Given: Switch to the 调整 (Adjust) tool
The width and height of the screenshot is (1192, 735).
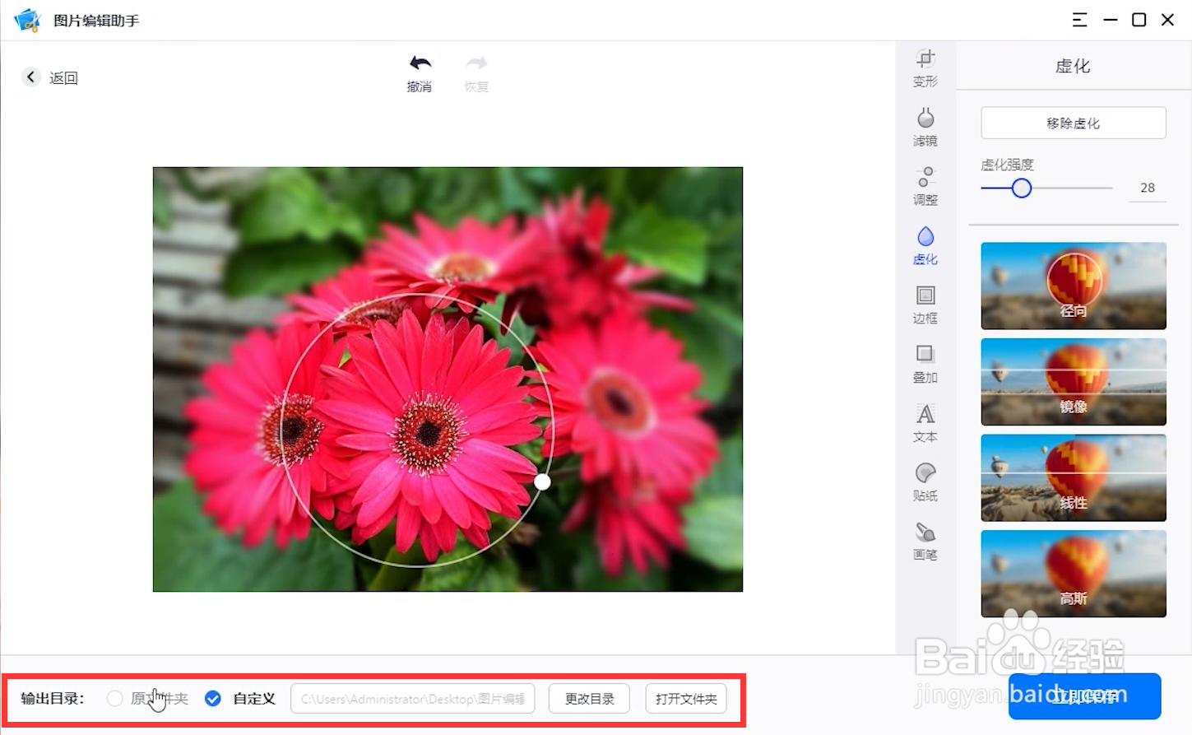Looking at the screenshot, I should click(925, 188).
